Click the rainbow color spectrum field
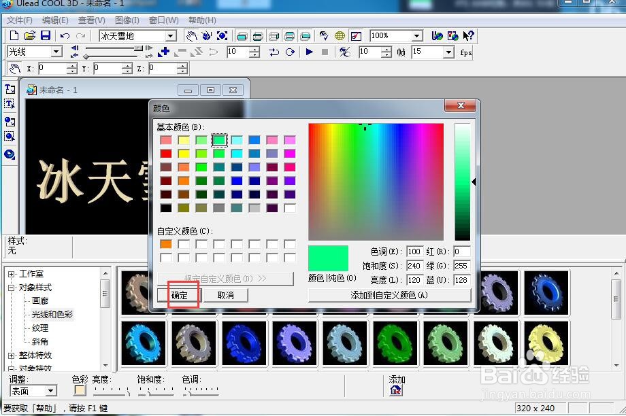The height and width of the screenshot is (416, 626). tap(376, 181)
